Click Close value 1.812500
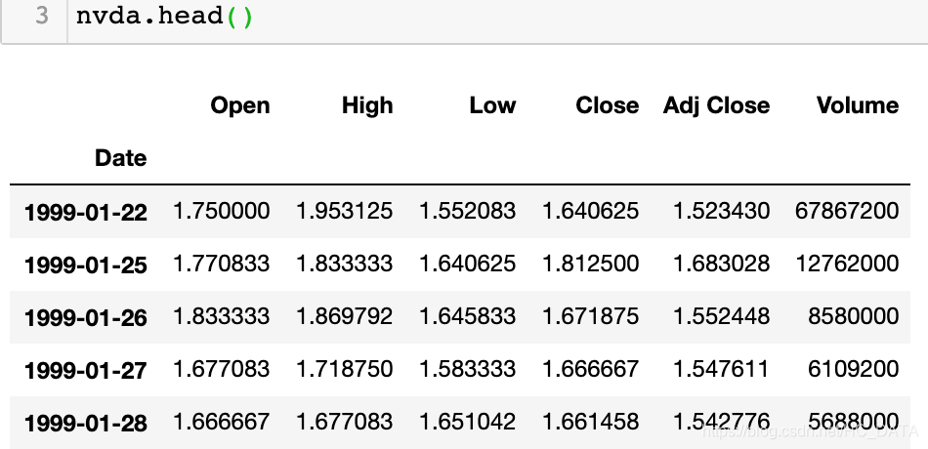Screen dimensions: 928x449 point(591,264)
